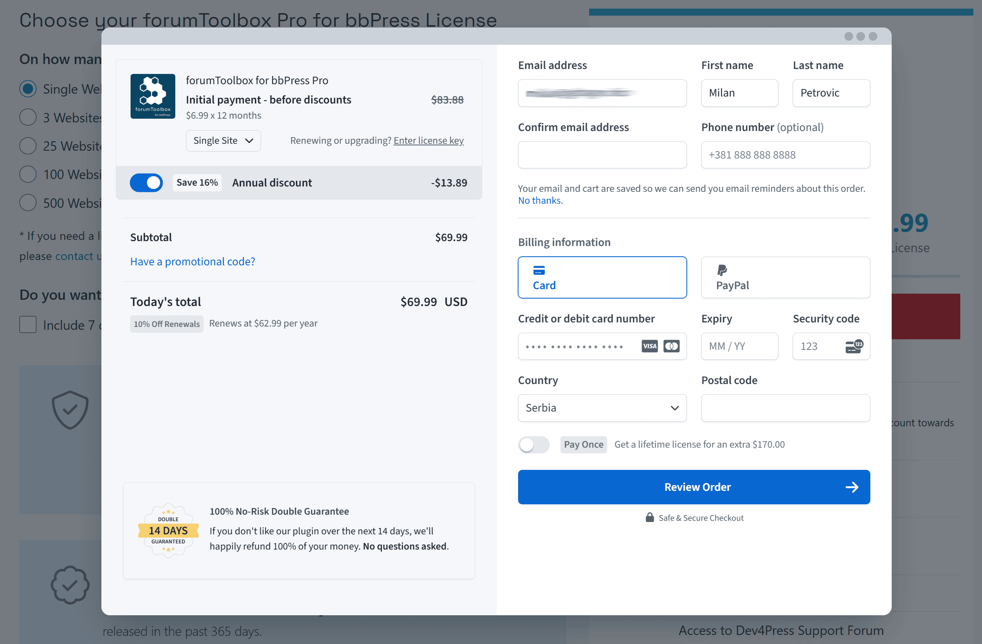
Task: Click the Postal code field
Action: pos(785,408)
